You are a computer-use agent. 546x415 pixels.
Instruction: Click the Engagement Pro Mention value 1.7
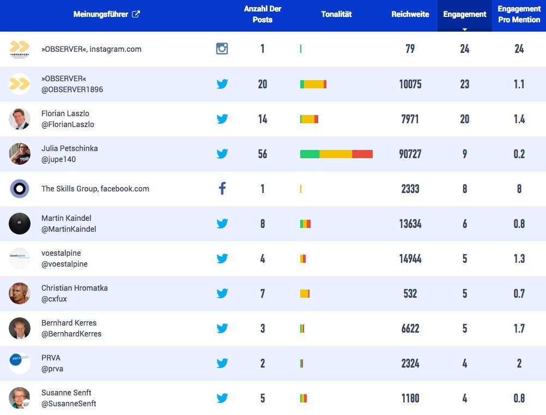[x=519, y=328]
